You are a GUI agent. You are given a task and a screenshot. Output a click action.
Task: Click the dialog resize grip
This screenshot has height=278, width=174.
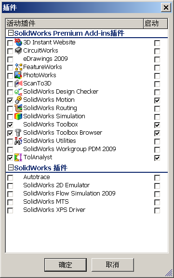tap(169, 273)
